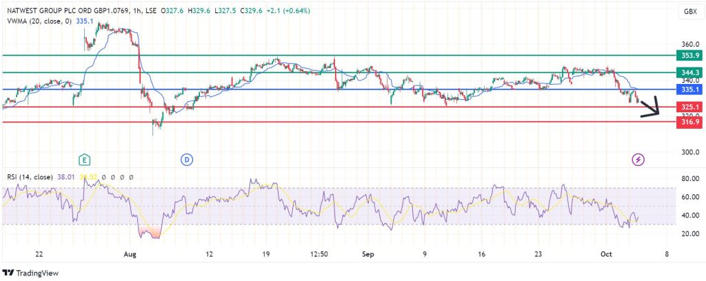Click the purple lightning event icon
Viewport: 706px width, 281px height.
(x=638, y=159)
